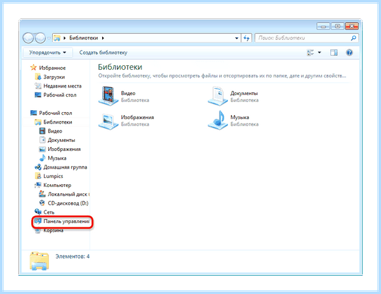Open the Упорядочить menu
Image resolution: width=381 pixels, height=294 pixels.
coord(48,53)
